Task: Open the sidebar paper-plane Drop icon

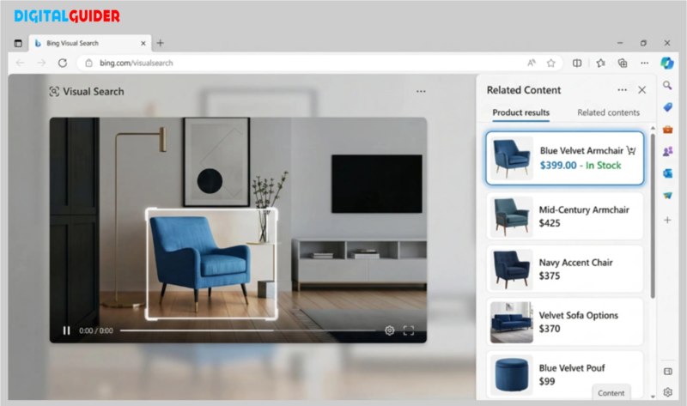Action: 667,196
